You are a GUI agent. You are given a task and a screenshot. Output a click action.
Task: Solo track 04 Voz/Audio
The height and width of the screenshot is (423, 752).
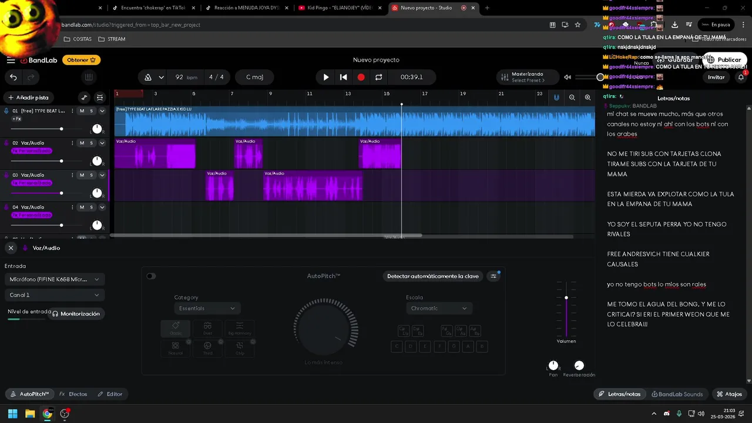point(92,207)
